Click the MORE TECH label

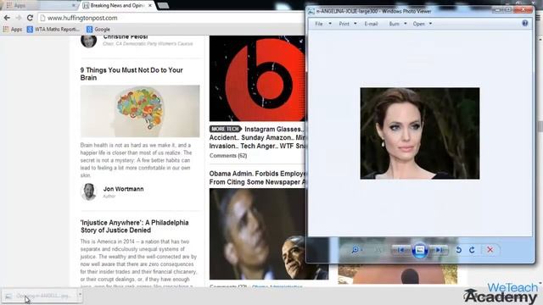point(225,129)
